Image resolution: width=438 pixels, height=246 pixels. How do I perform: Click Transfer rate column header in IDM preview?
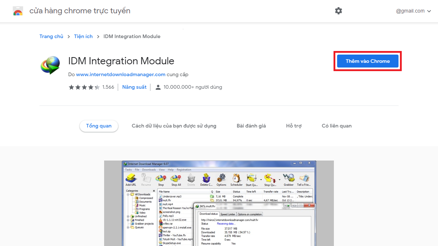tap(272, 192)
